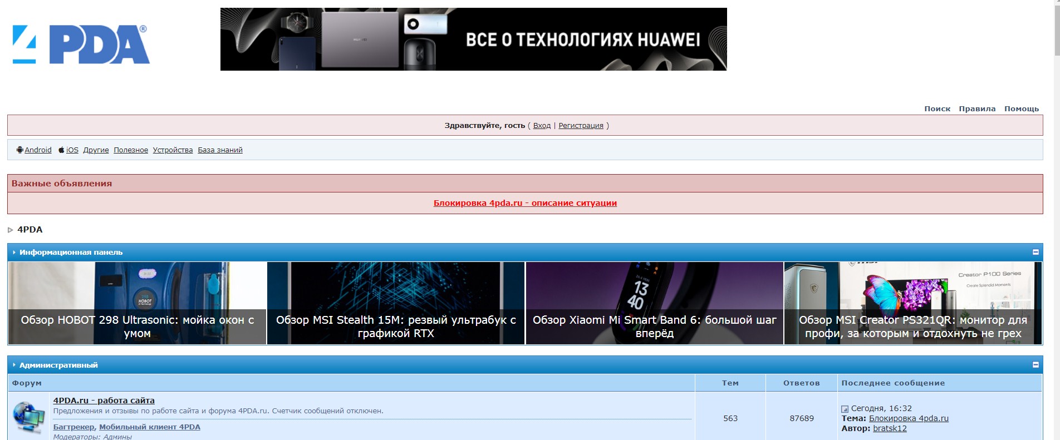Collapse the Информационная панель section

coord(1036,252)
